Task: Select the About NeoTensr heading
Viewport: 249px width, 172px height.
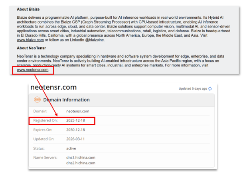Action: coord(31,48)
